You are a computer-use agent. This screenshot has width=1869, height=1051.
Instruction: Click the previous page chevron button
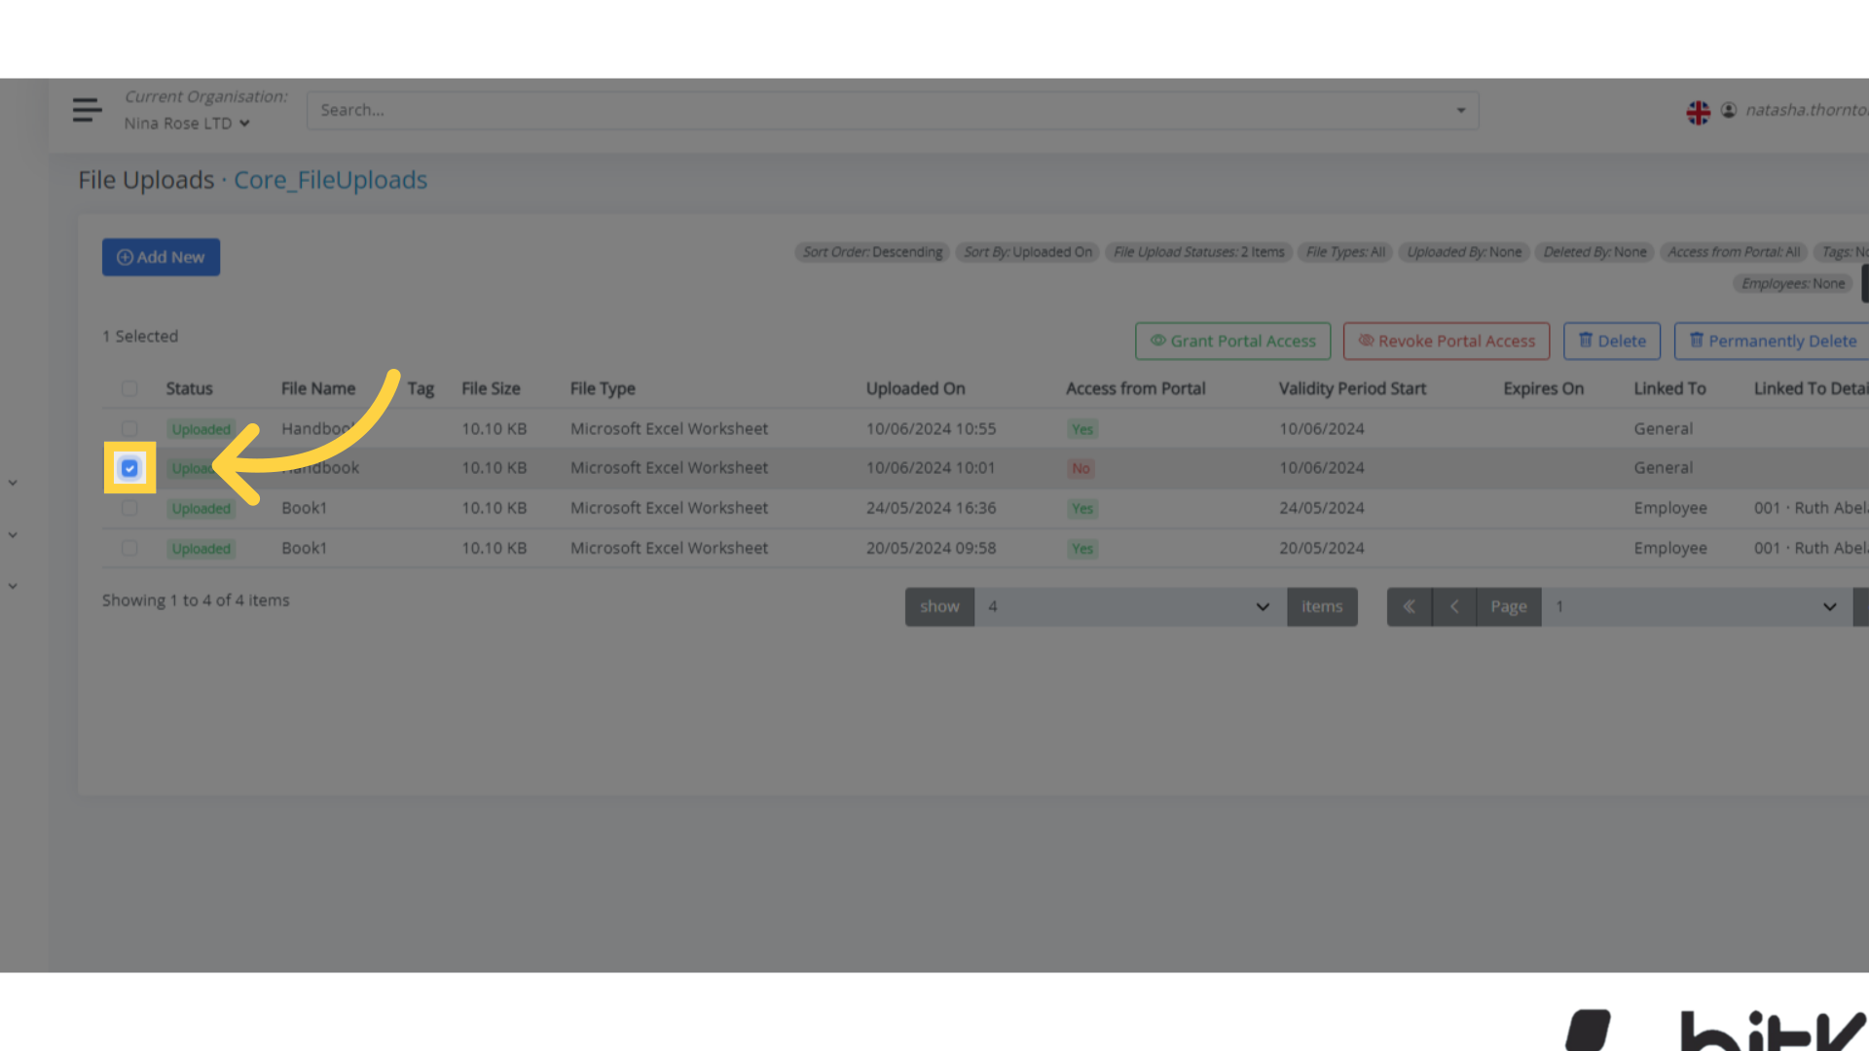1454,606
